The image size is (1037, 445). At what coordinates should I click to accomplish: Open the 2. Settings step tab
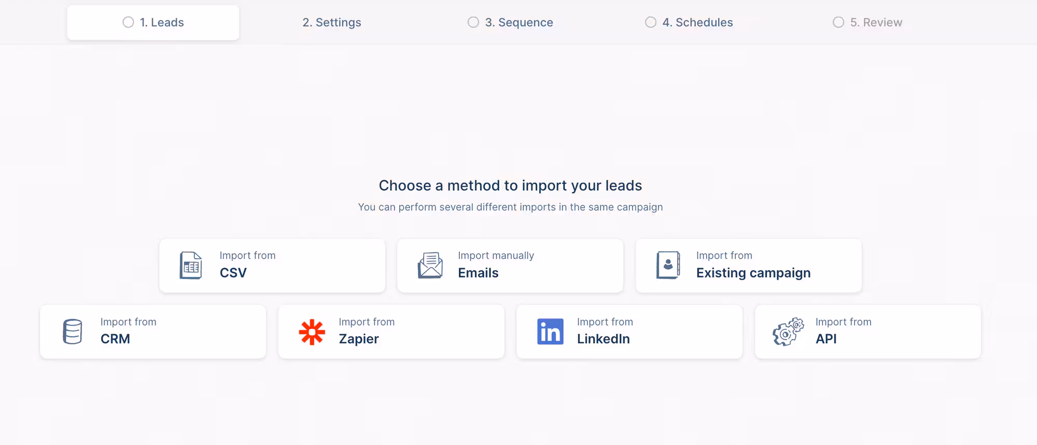pyautogui.click(x=332, y=22)
